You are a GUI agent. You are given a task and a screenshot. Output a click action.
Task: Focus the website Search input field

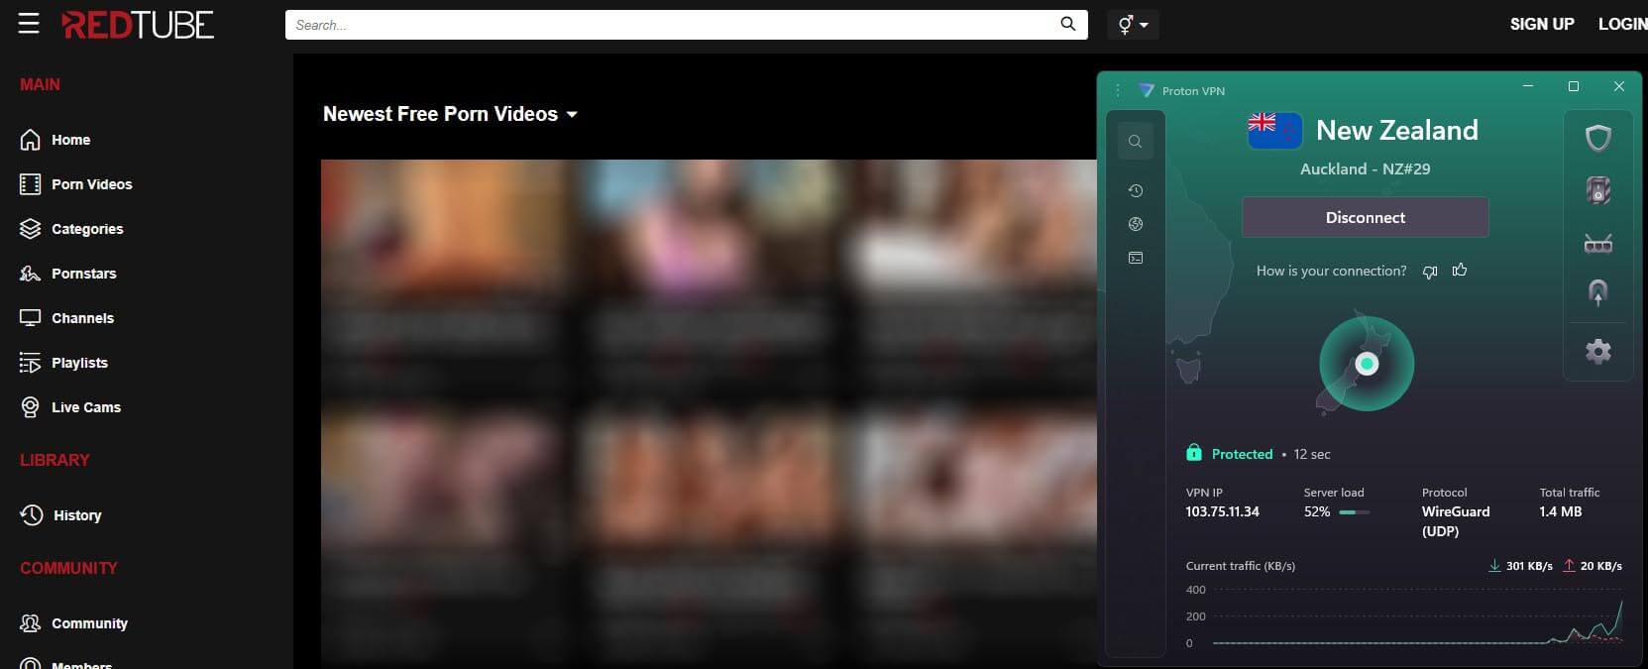point(686,25)
